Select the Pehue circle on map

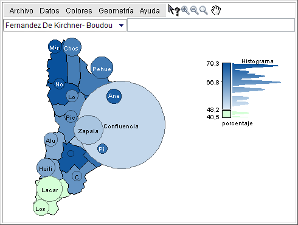coord(102,67)
